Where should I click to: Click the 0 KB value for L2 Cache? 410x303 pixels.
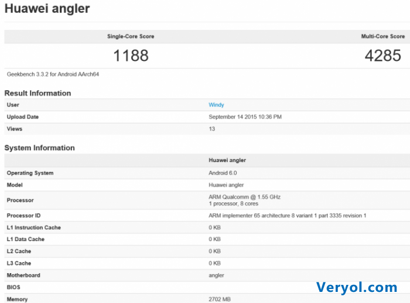215,252
